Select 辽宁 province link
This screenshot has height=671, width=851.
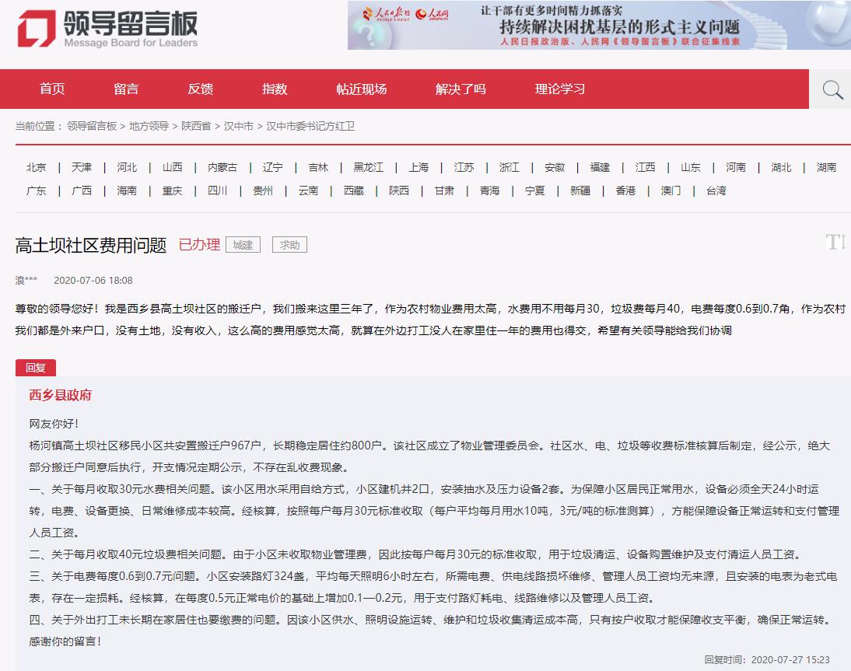coord(272,168)
